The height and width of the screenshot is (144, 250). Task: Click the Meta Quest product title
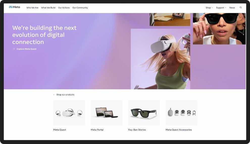(x=60, y=130)
